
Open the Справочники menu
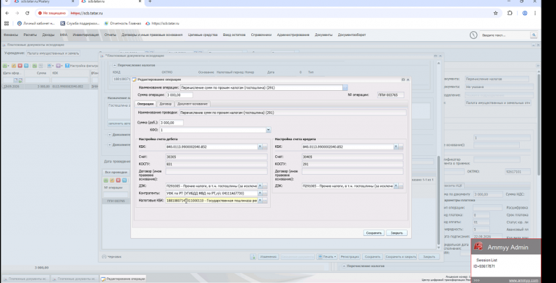(261, 35)
